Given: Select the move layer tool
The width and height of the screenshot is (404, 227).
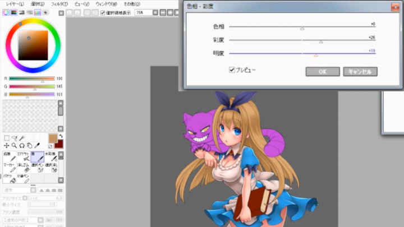Looking at the screenshot, I should pos(7,146).
